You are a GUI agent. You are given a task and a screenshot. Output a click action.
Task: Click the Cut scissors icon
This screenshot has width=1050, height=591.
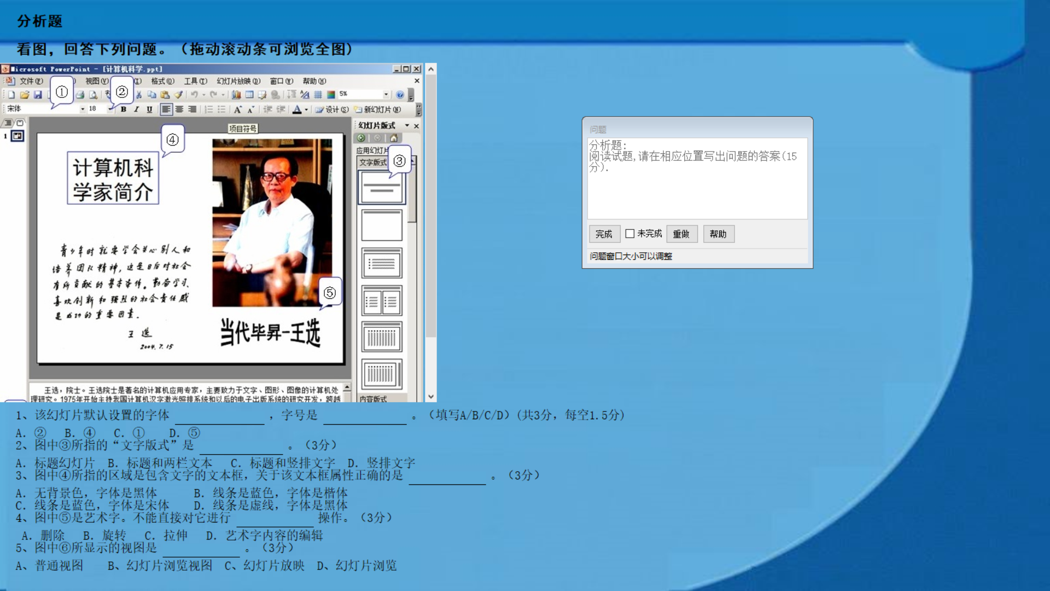click(x=139, y=95)
